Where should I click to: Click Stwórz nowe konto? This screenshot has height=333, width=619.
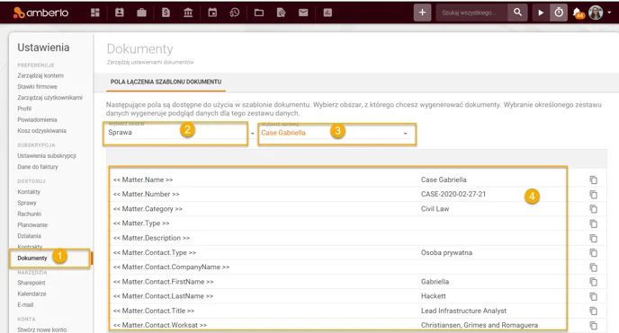[42, 329]
